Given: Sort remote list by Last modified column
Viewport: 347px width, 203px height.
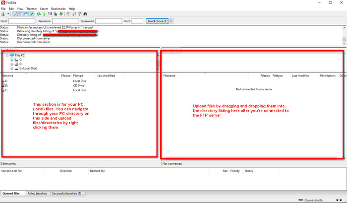Looking at the screenshot, I should (x=304, y=75).
